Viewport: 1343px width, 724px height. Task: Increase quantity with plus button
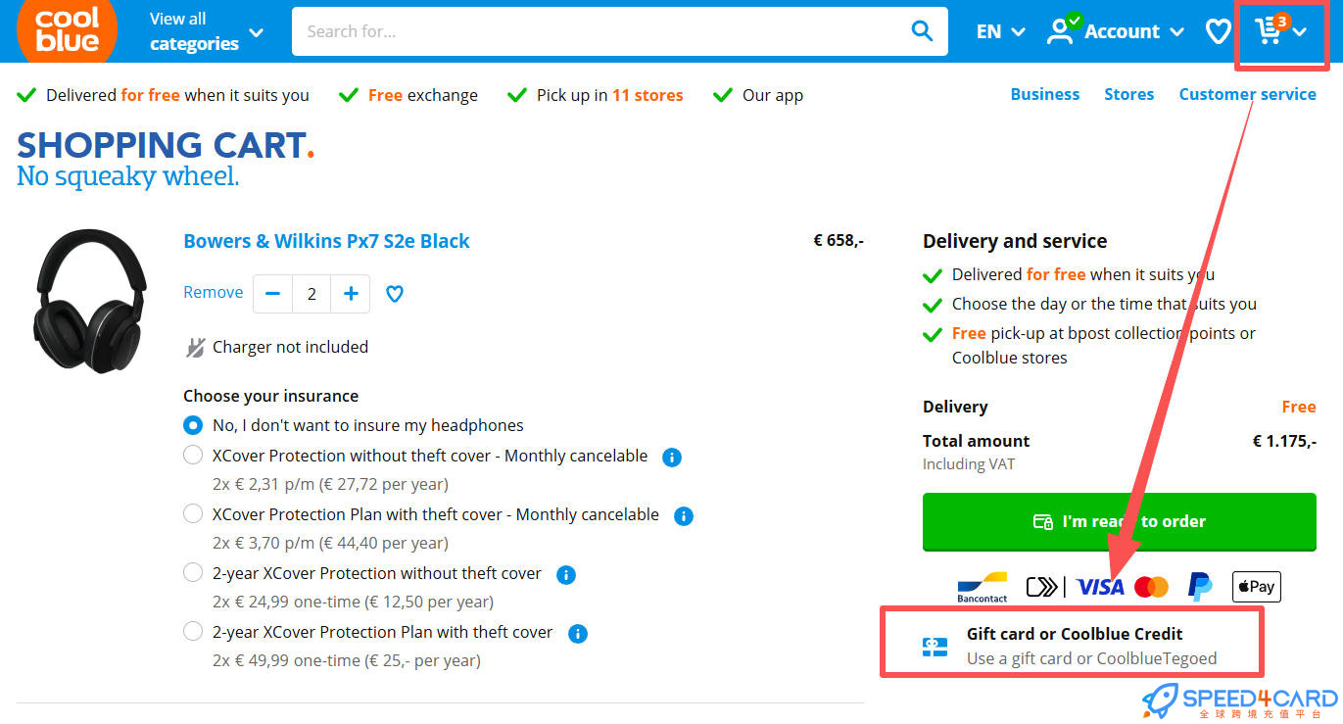click(351, 293)
